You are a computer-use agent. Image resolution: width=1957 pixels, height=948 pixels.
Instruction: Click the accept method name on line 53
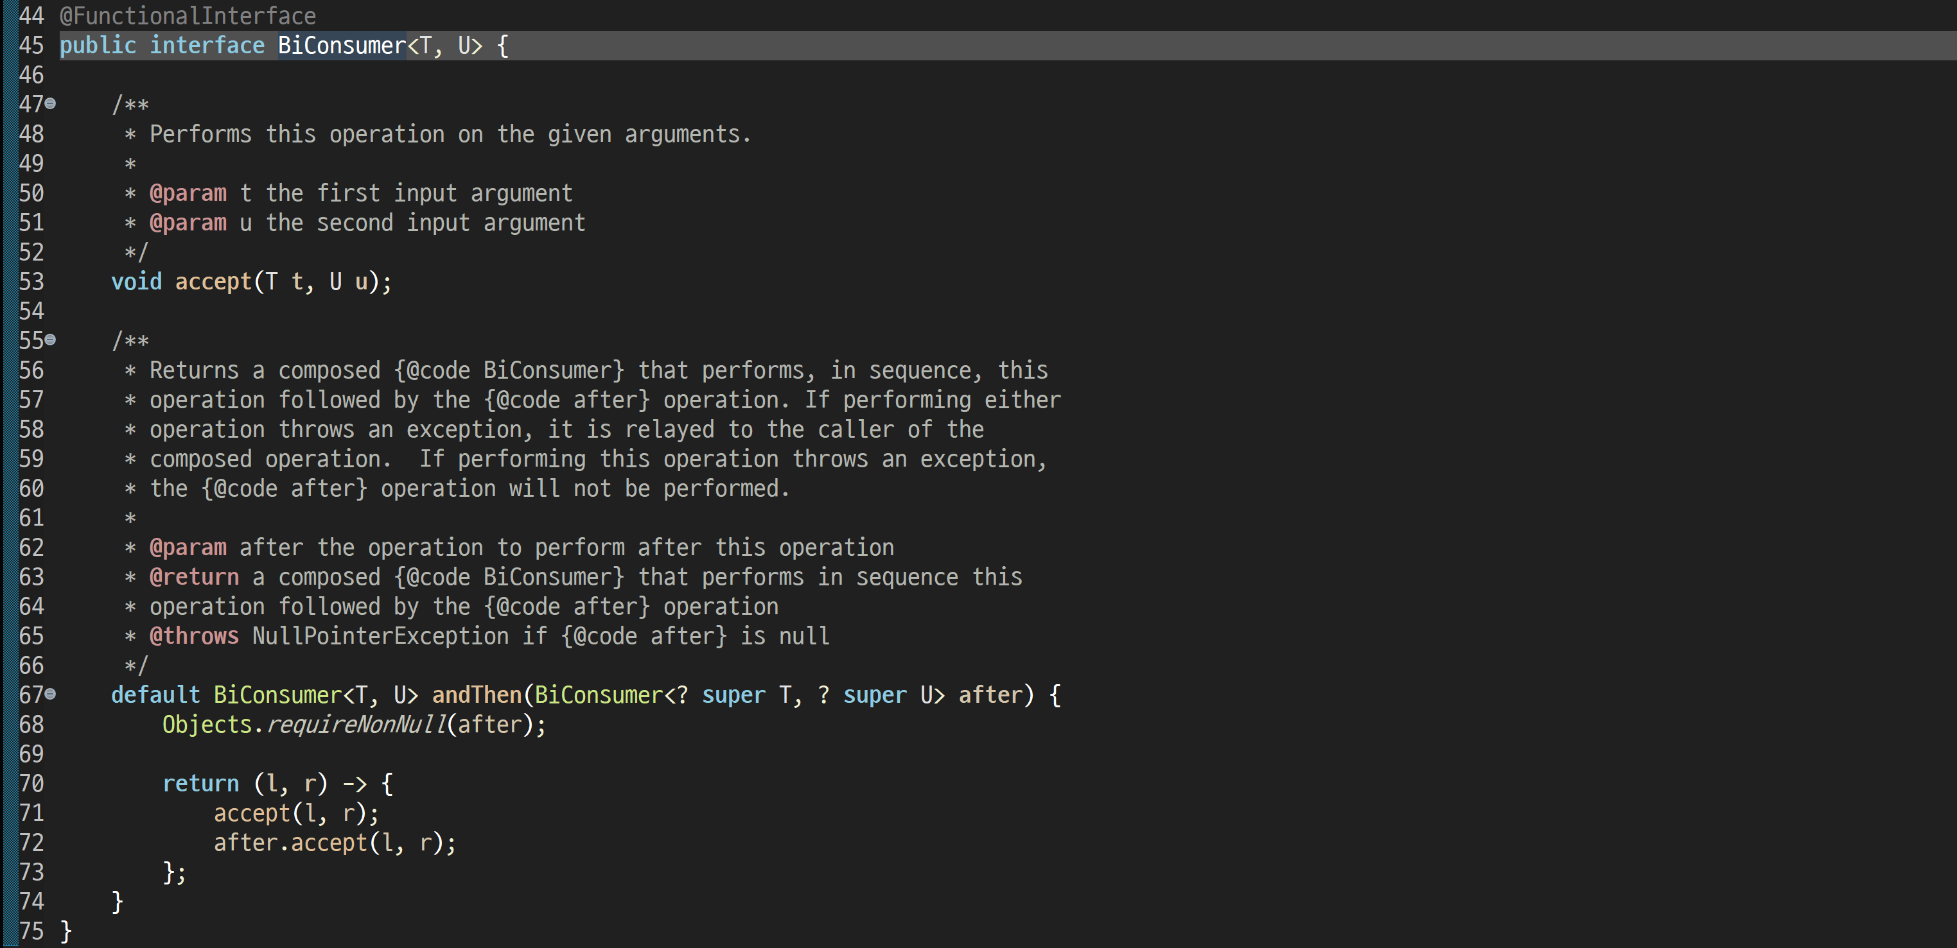pyautogui.click(x=213, y=282)
